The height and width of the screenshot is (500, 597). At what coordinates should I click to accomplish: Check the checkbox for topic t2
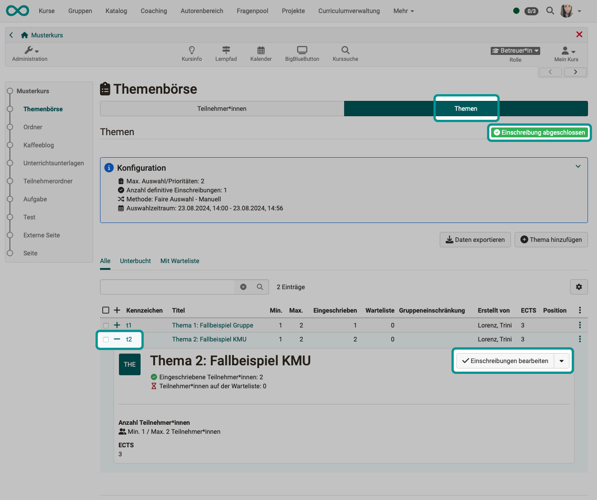[x=106, y=339]
